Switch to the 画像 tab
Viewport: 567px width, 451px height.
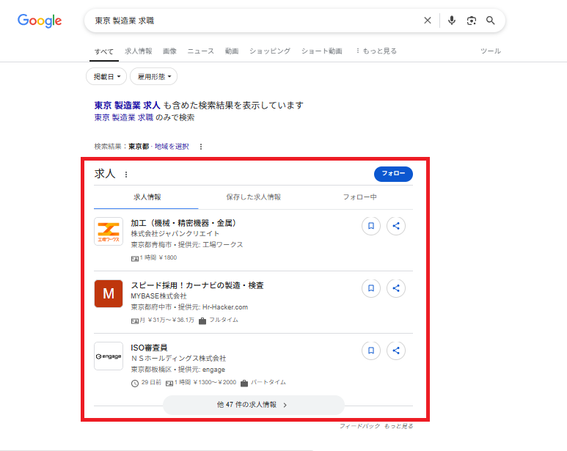tap(169, 51)
